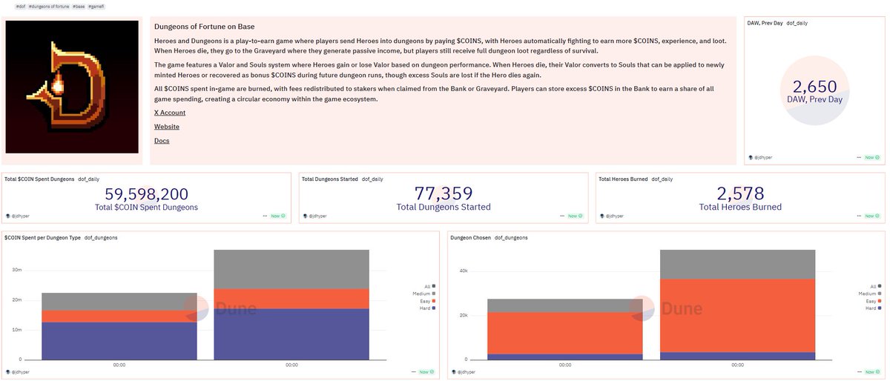Toggle Hard series in $COIN Spent chart legend
This screenshot has height=381, width=890.
tap(426, 308)
